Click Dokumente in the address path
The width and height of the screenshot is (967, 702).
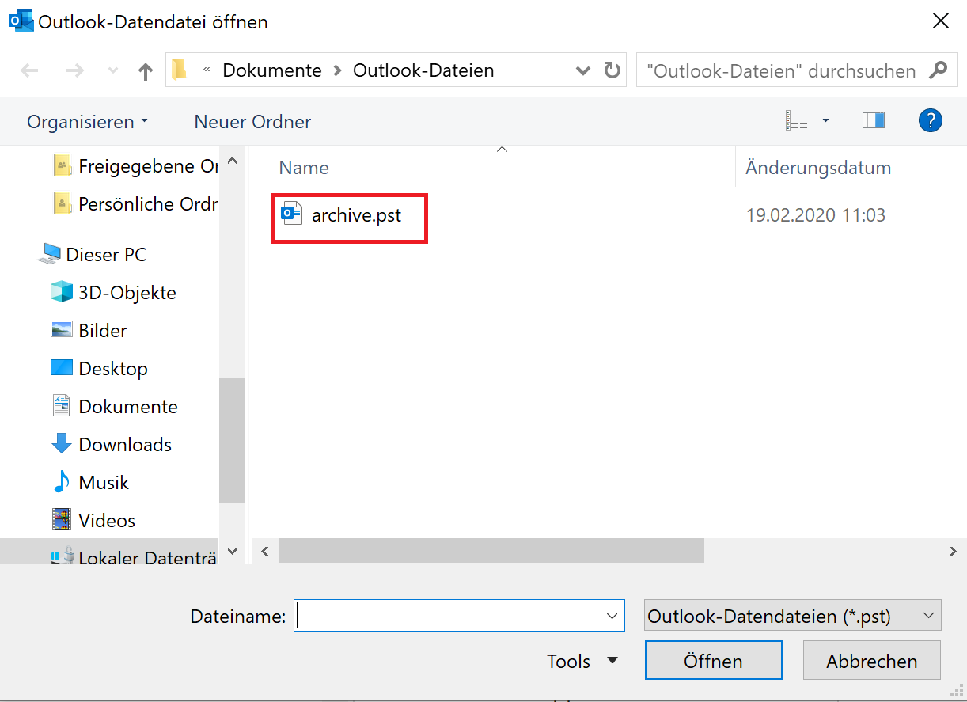pos(272,70)
